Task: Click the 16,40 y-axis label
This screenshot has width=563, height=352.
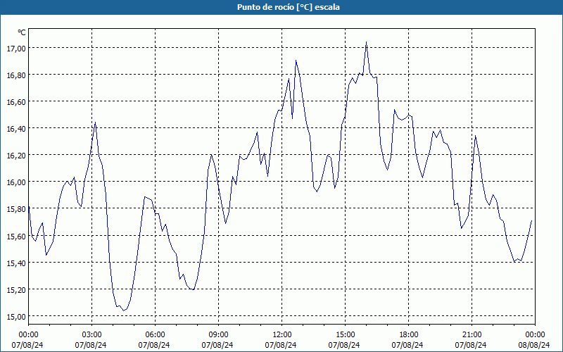Action: (x=15, y=129)
